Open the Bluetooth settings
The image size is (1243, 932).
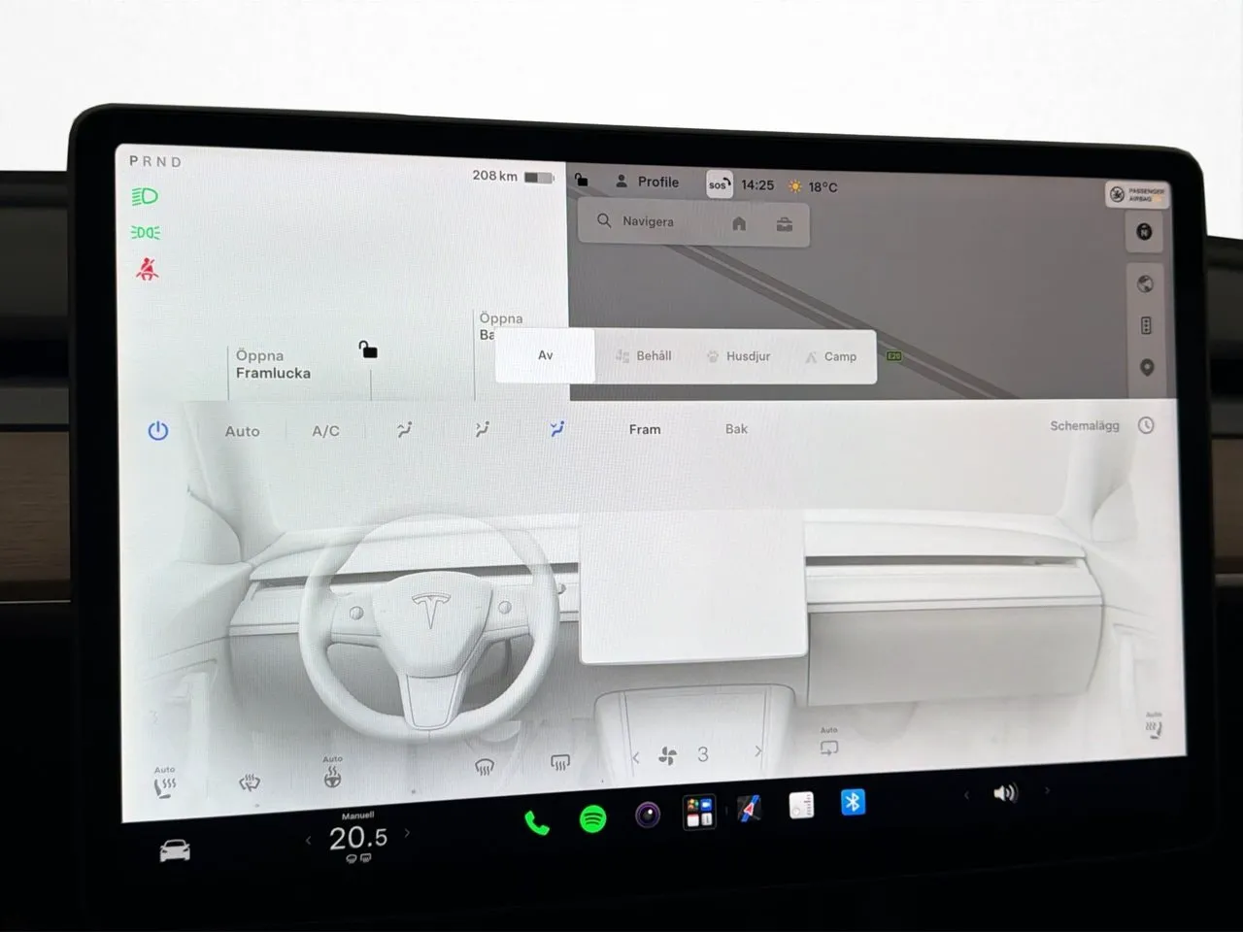pos(853,802)
